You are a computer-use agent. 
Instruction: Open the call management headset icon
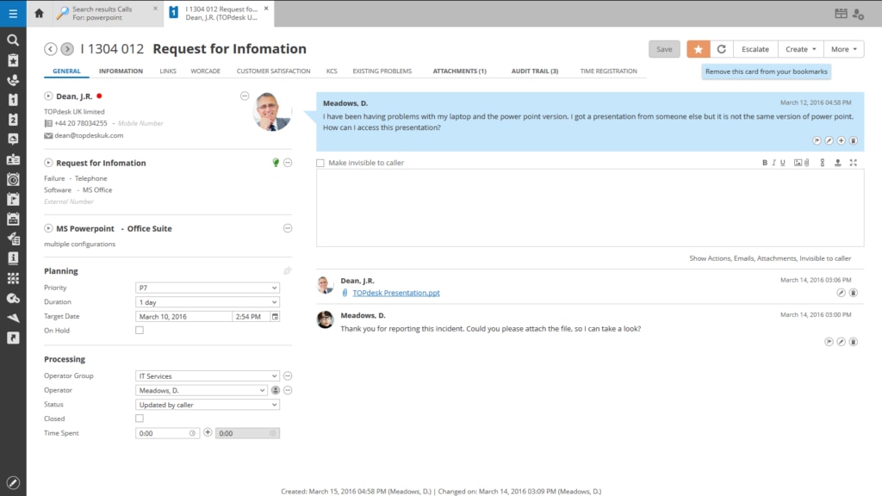13,80
